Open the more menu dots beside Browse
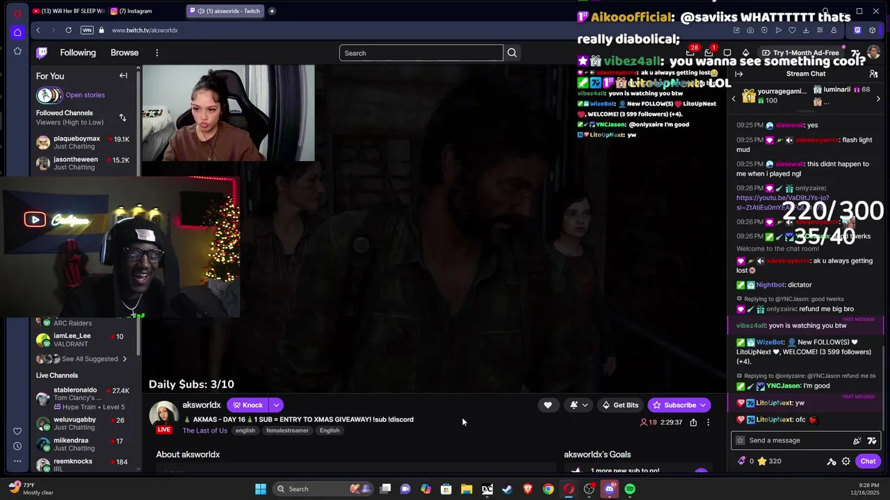The height and width of the screenshot is (500, 890). [x=157, y=53]
